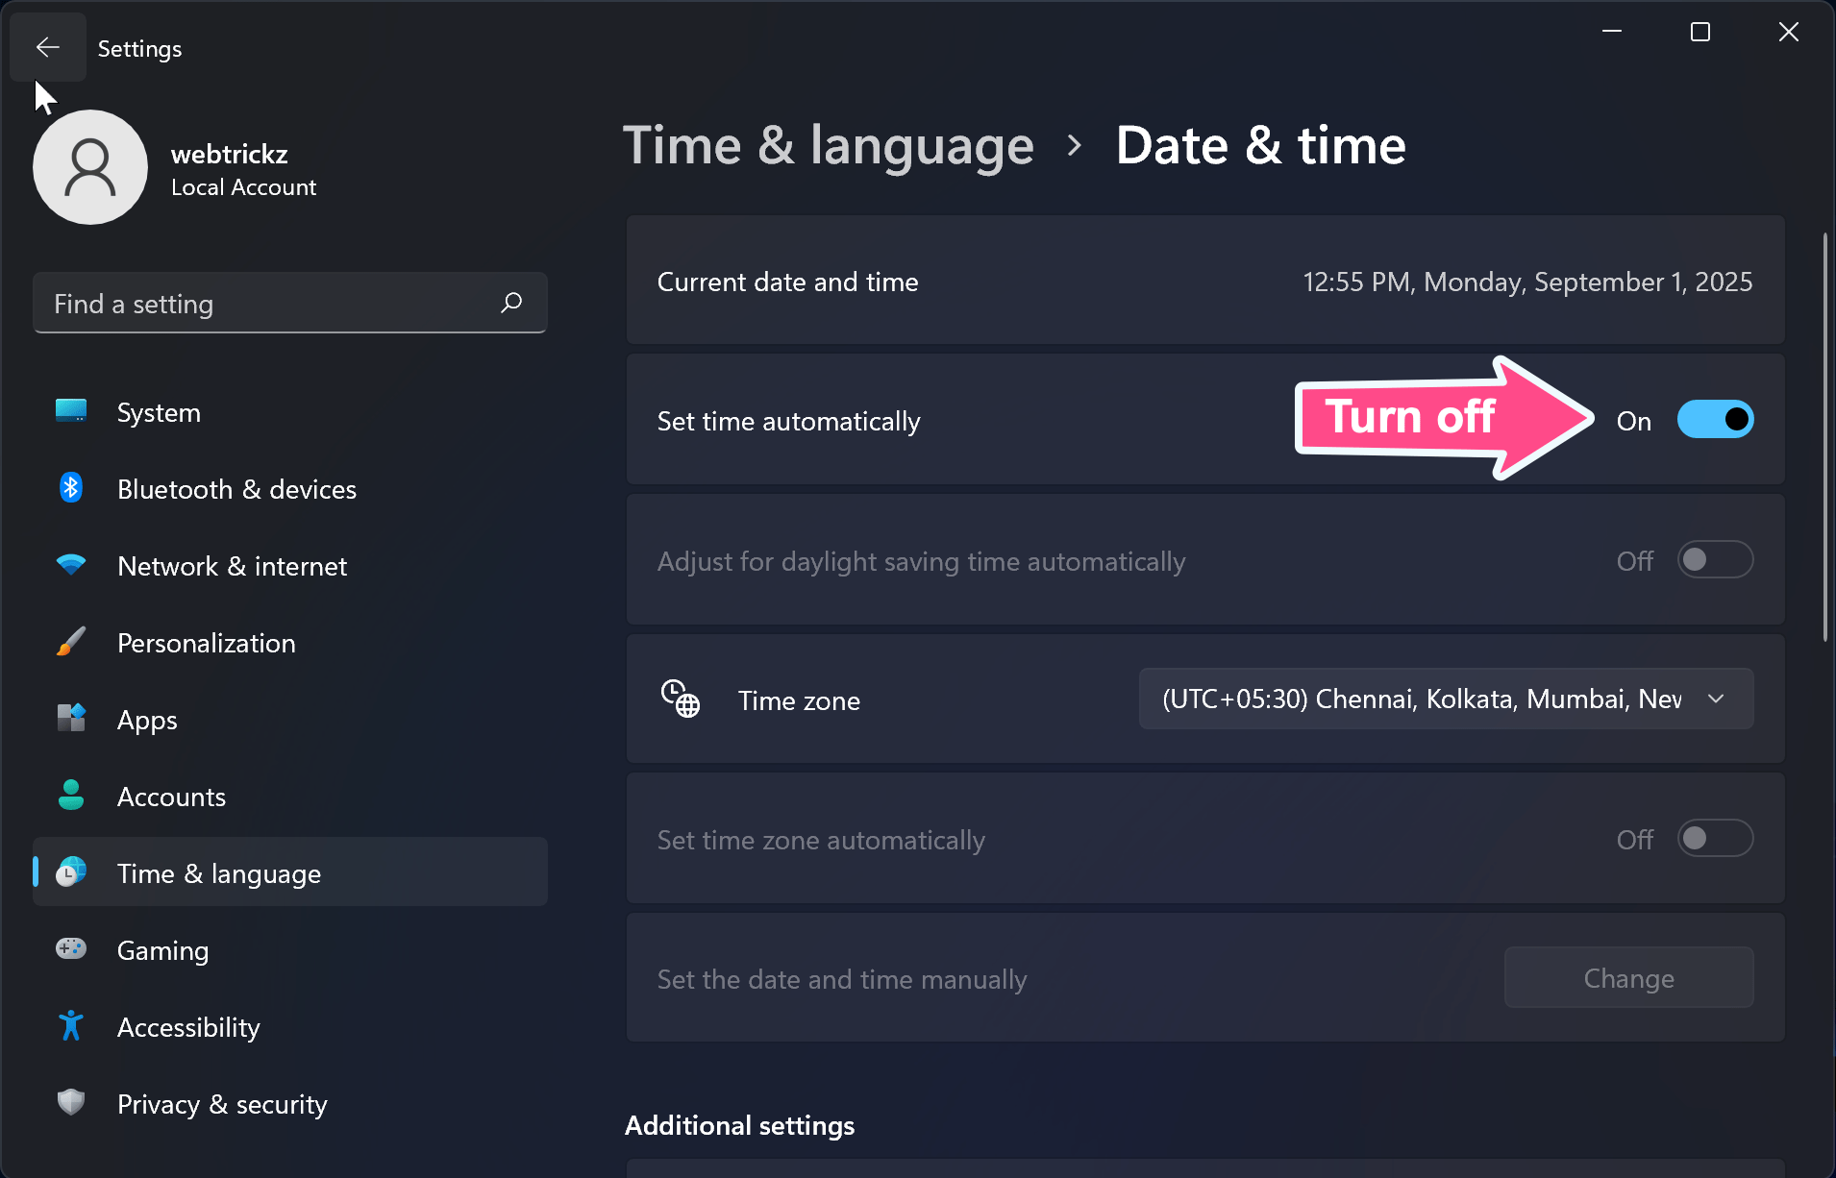This screenshot has width=1836, height=1178.
Task: Click the Privacy & security shield icon
Action: 70,1103
